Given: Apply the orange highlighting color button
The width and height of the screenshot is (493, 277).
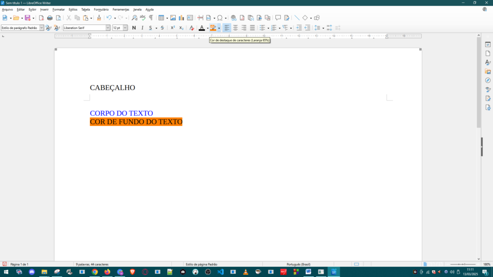Looking at the screenshot, I should (x=213, y=28).
